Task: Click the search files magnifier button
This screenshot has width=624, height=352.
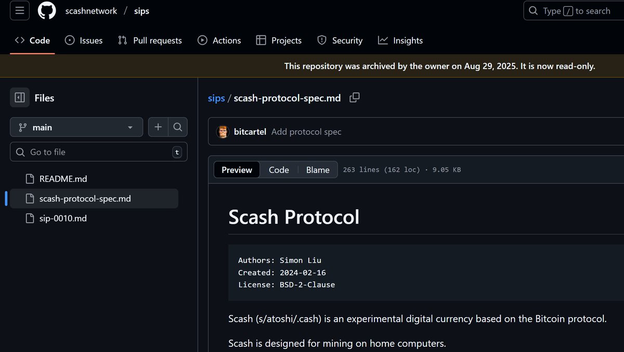Action: tap(177, 127)
